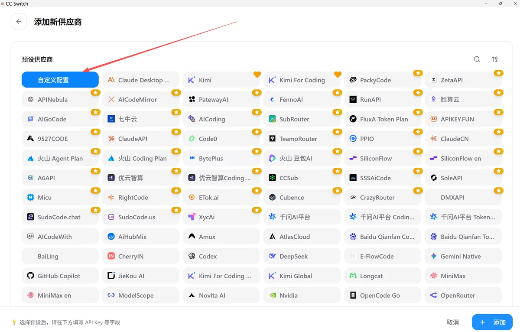Click the sort order icon
Screen dimensions: 520x332
coord(494,59)
